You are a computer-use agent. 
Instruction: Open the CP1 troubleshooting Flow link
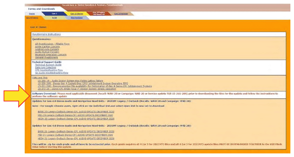49,70
